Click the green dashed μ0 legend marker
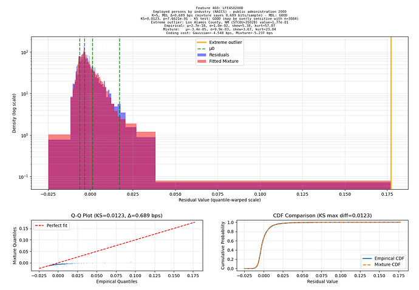Image resolution: width=419 pixels, height=290 pixels. [x=202, y=49]
